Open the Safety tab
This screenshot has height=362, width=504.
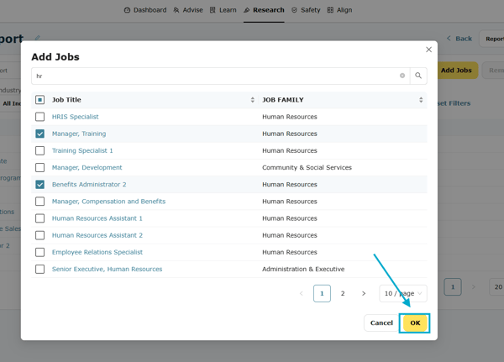click(x=306, y=10)
